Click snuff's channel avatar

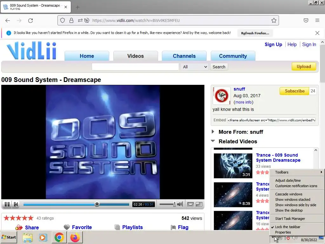click(x=222, y=96)
